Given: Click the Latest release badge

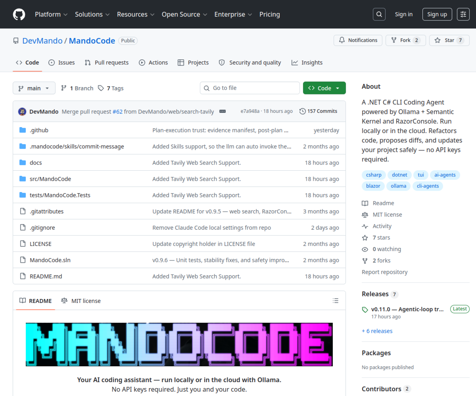Looking at the screenshot, I should point(459,309).
